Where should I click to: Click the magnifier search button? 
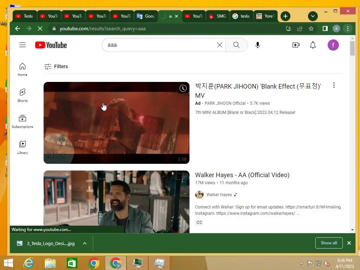pos(237,45)
